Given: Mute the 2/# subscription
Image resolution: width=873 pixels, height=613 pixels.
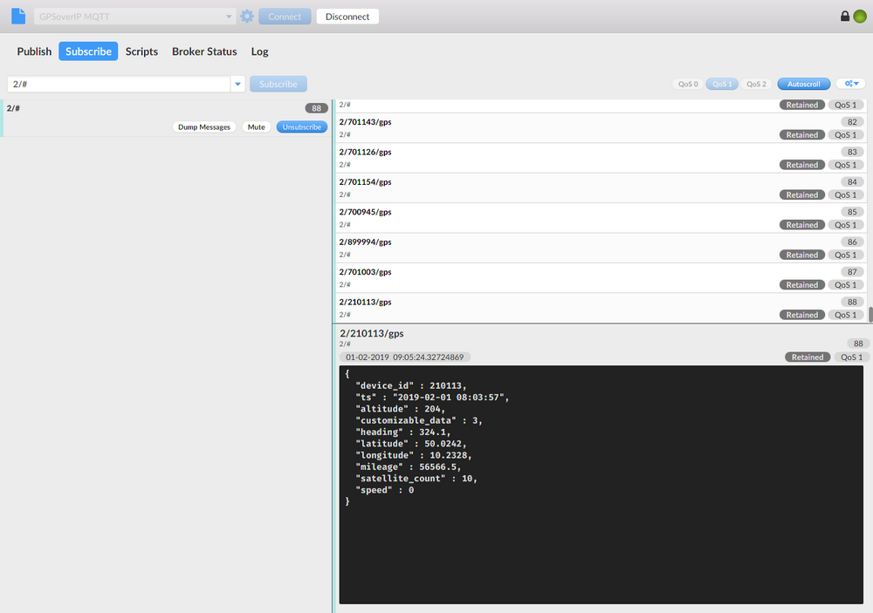Looking at the screenshot, I should point(256,126).
